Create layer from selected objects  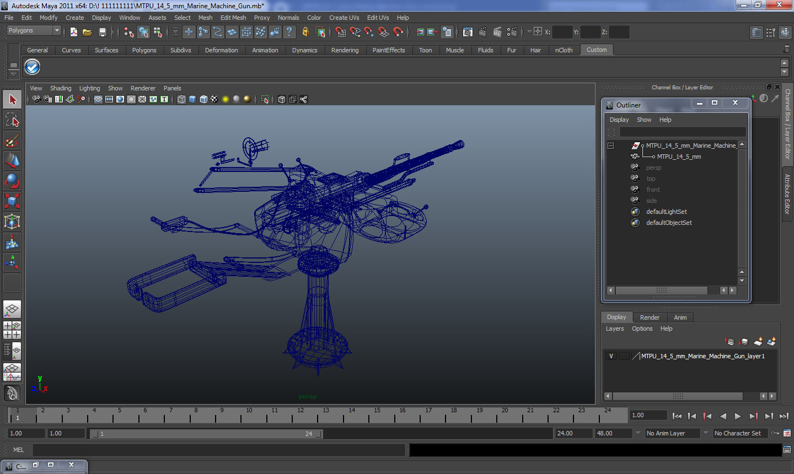tap(771, 342)
